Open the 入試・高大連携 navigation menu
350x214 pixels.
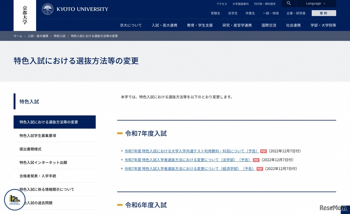pos(164,25)
